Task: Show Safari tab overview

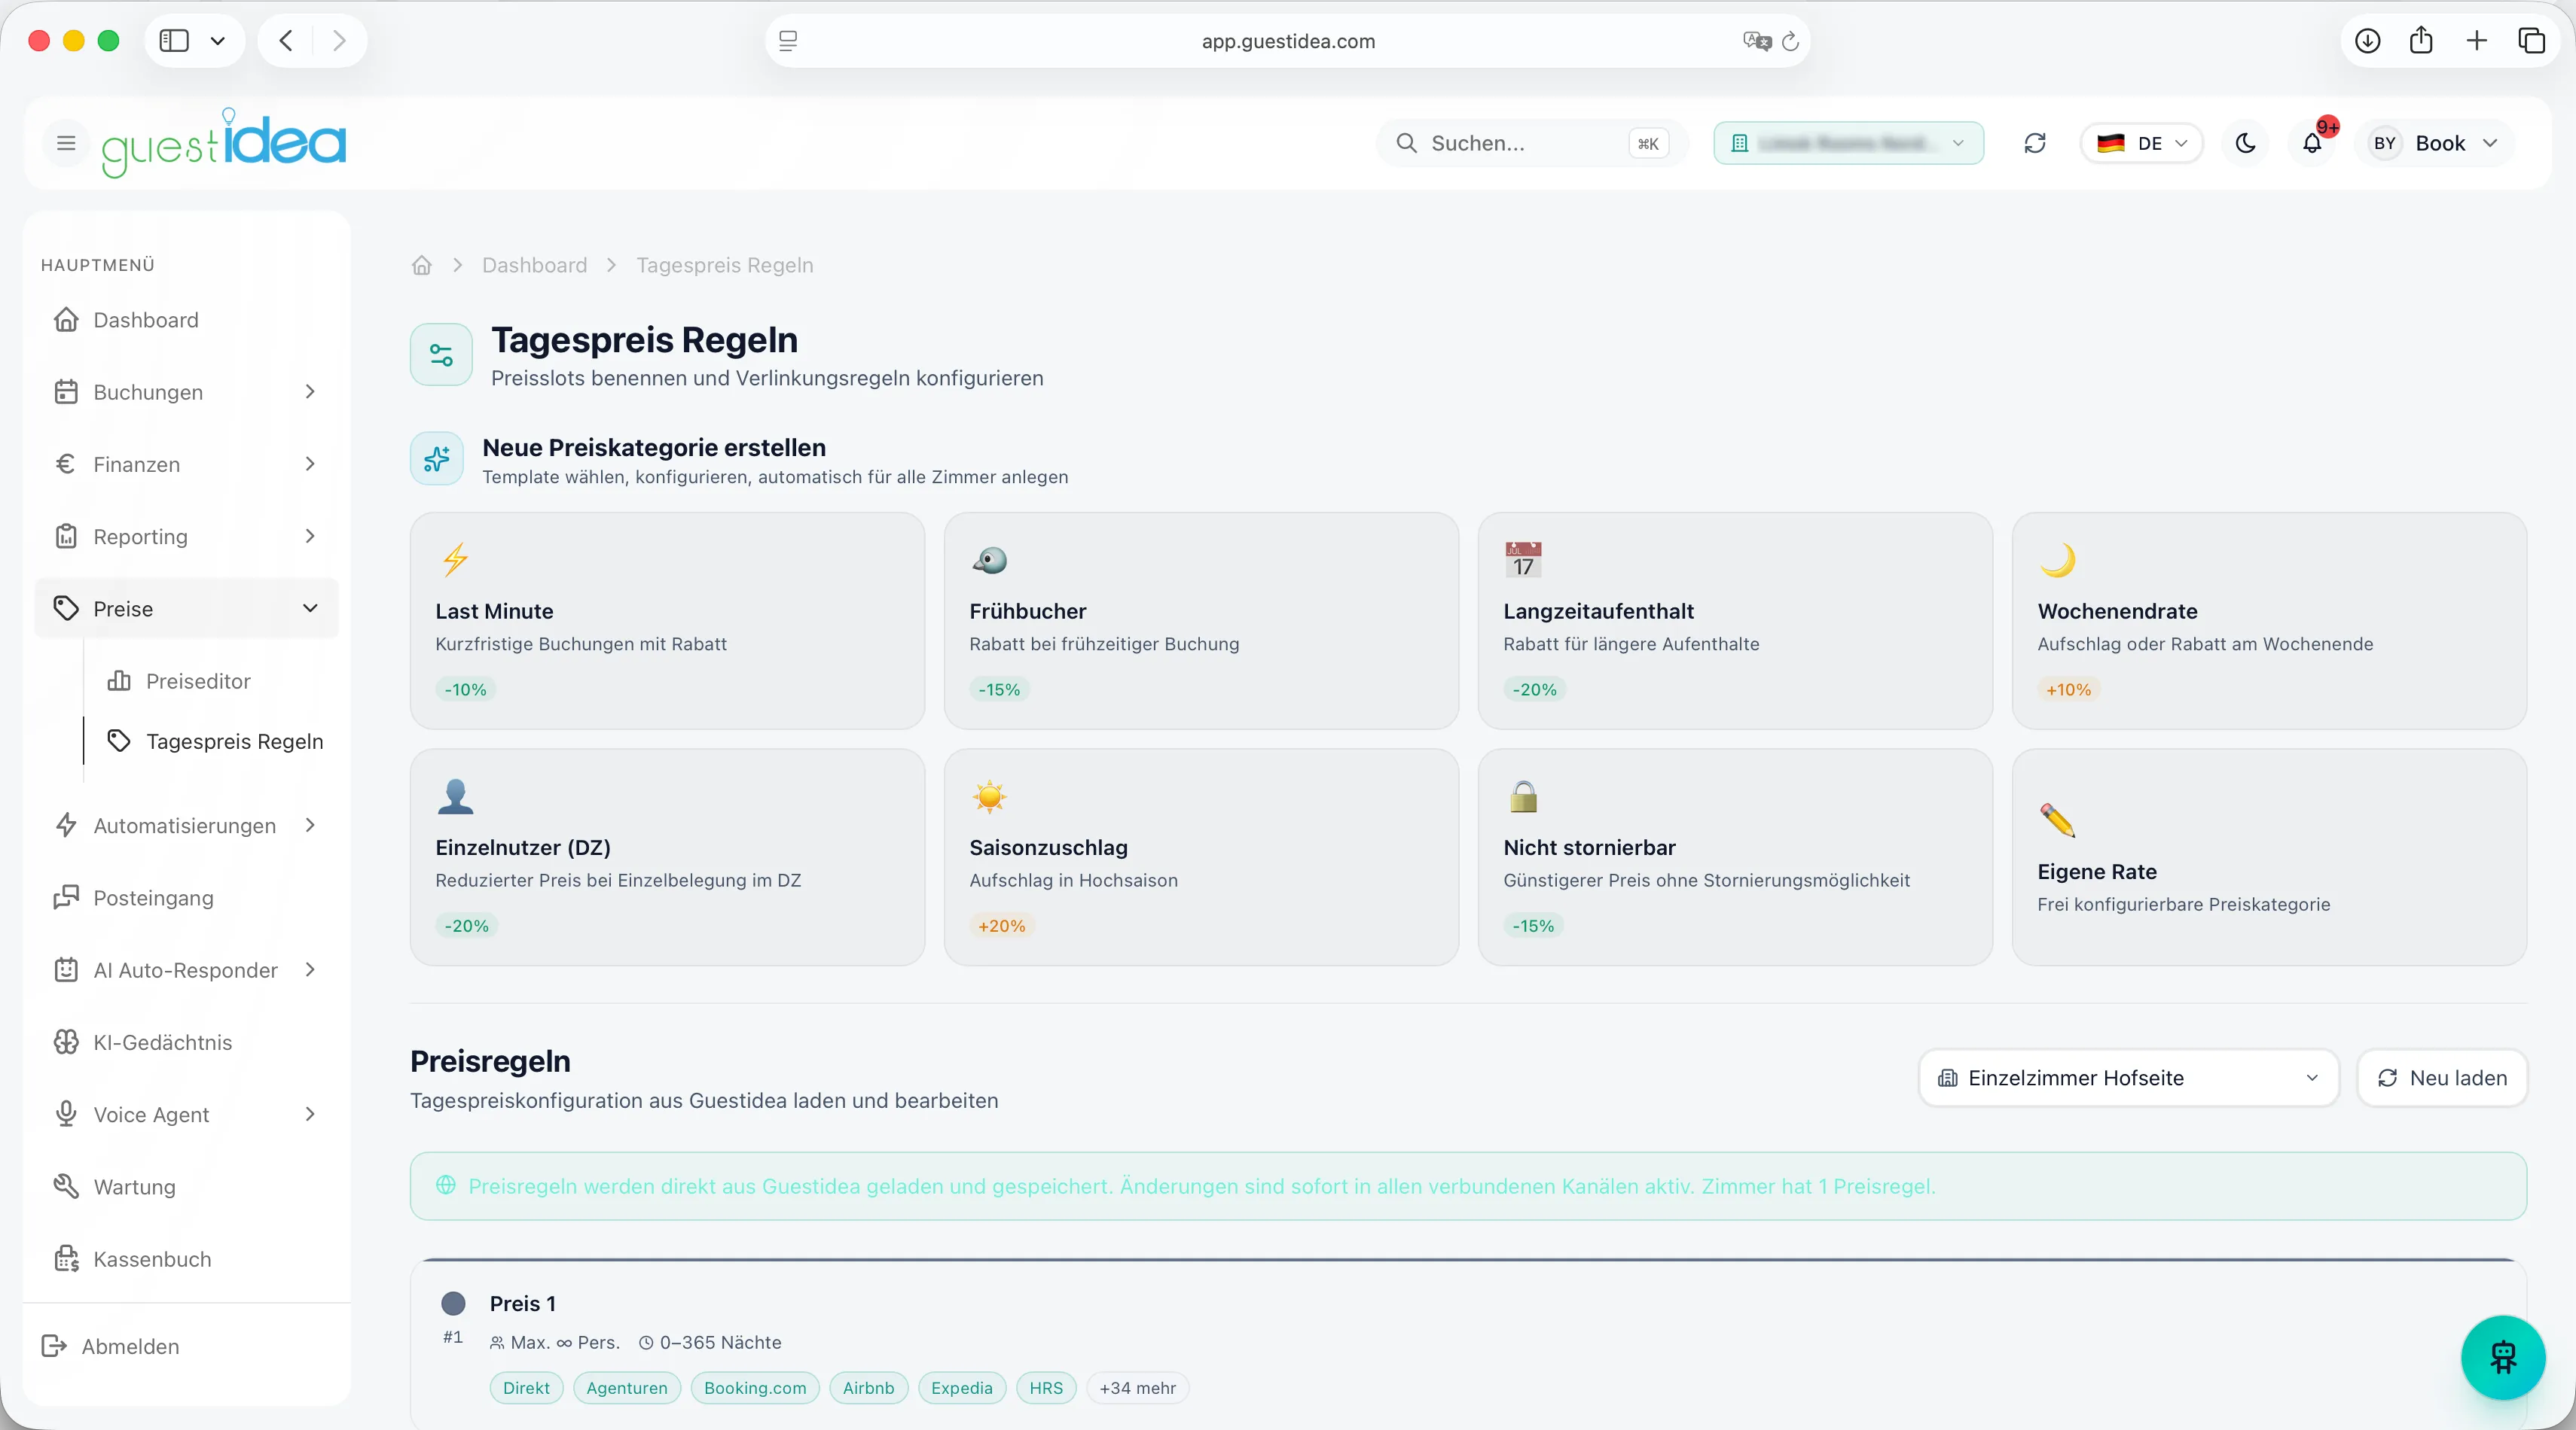Action: tap(2531, 41)
